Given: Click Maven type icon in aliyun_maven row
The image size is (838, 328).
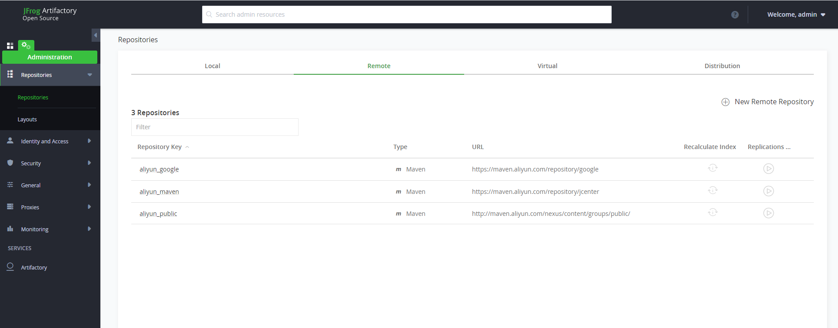Looking at the screenshot, I should click(x=399, y=192).
